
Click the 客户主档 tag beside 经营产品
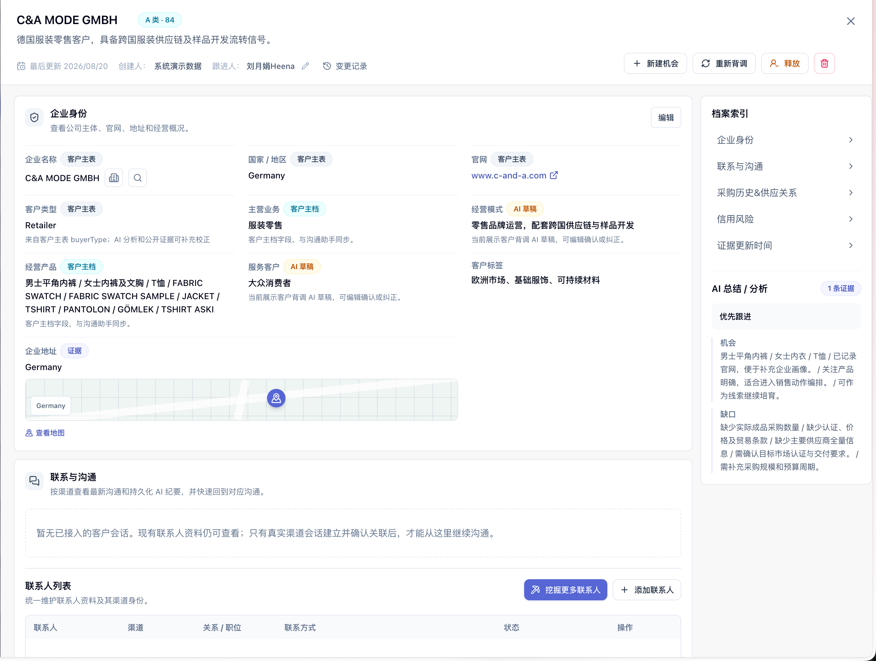pos(81,267)
